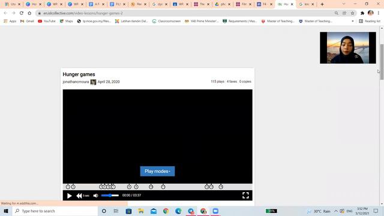Image resolution: width=384 pixels, height=216 pixels.
Task: Open the Maps bookmark
Action: coord(67,22)
